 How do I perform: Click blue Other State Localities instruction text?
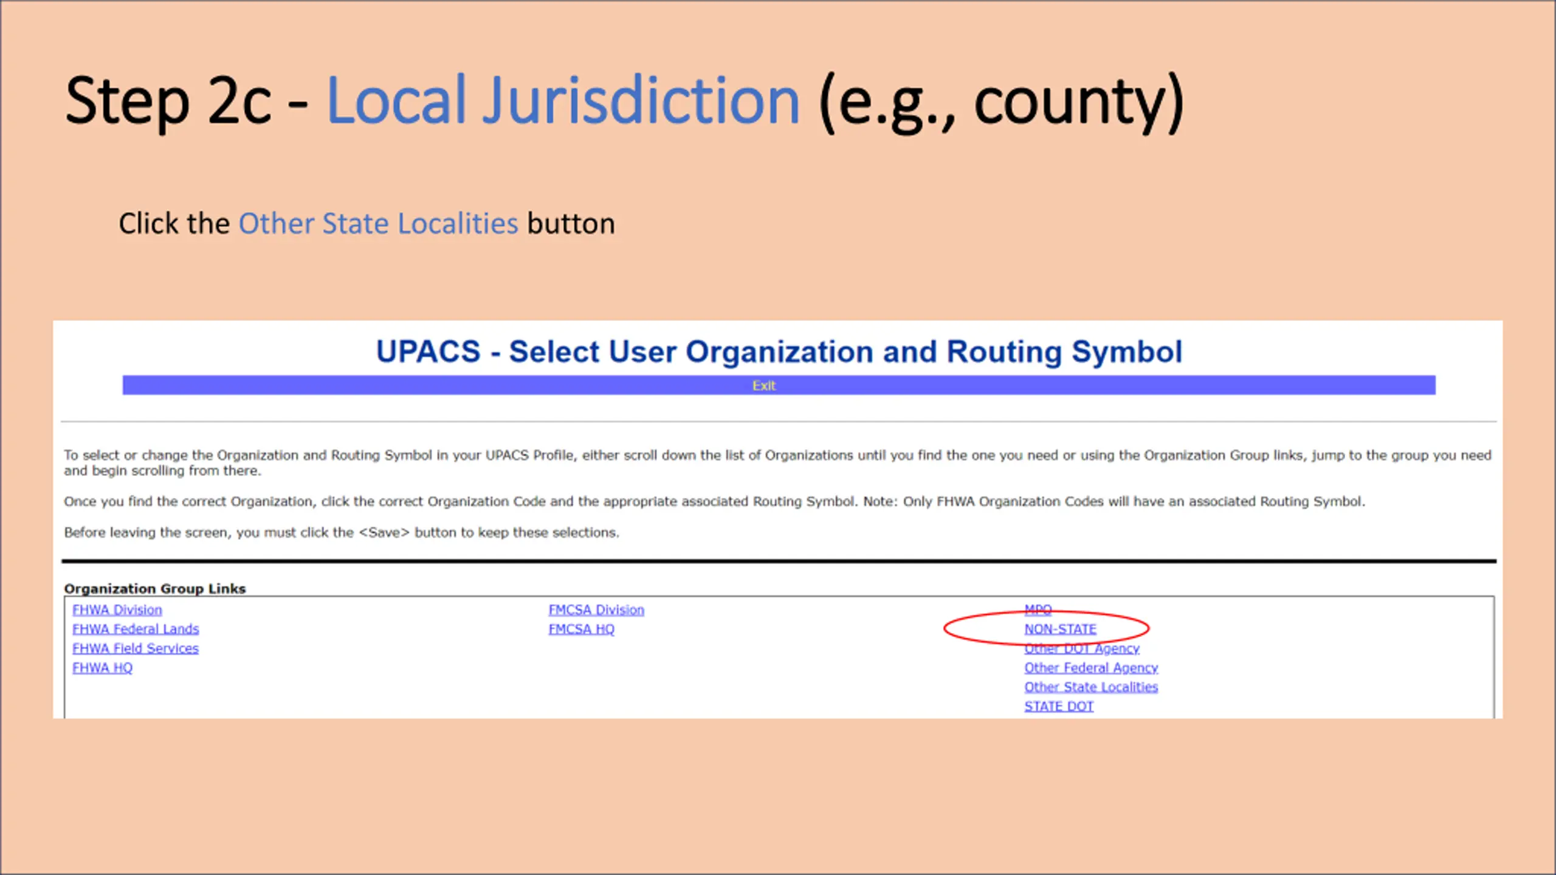coord(377,224)
